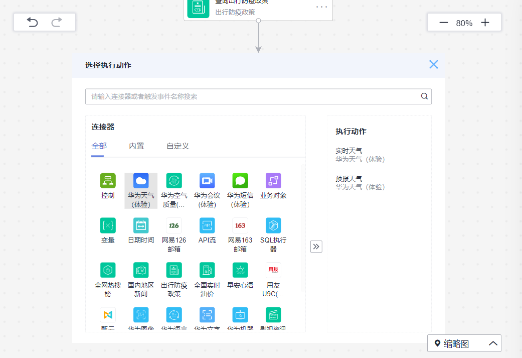The height and width of the screenshot is (358, 522).
Task: Switch to the 自定义 connector tab
Action: pyautogui.click(x=178, y=146)
